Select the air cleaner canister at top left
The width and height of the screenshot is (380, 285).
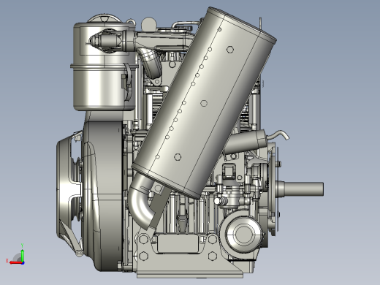(104, 66)
